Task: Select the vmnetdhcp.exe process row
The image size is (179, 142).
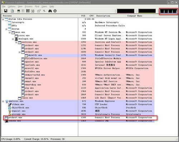Action: 88,85
